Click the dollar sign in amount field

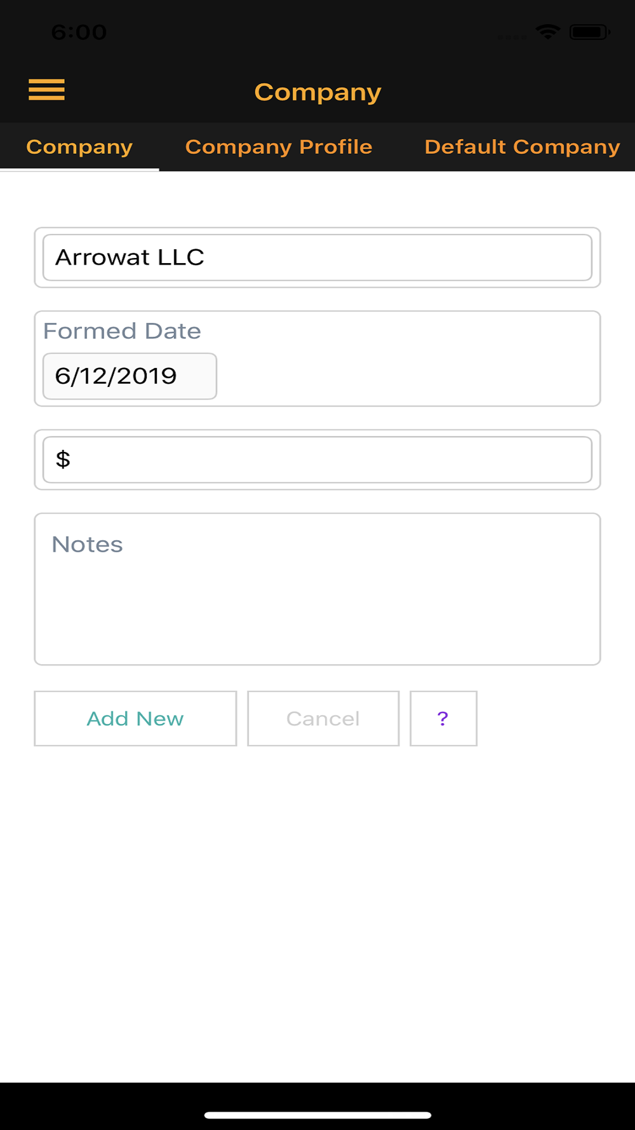click(63, 459)
